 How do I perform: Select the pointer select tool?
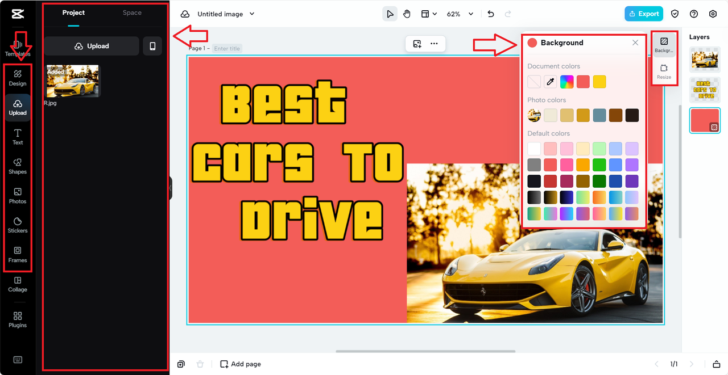(390, 14)
